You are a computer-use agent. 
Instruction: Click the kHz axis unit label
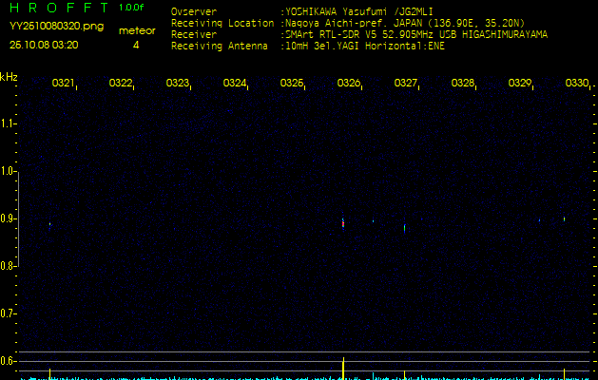coord(9,76)
